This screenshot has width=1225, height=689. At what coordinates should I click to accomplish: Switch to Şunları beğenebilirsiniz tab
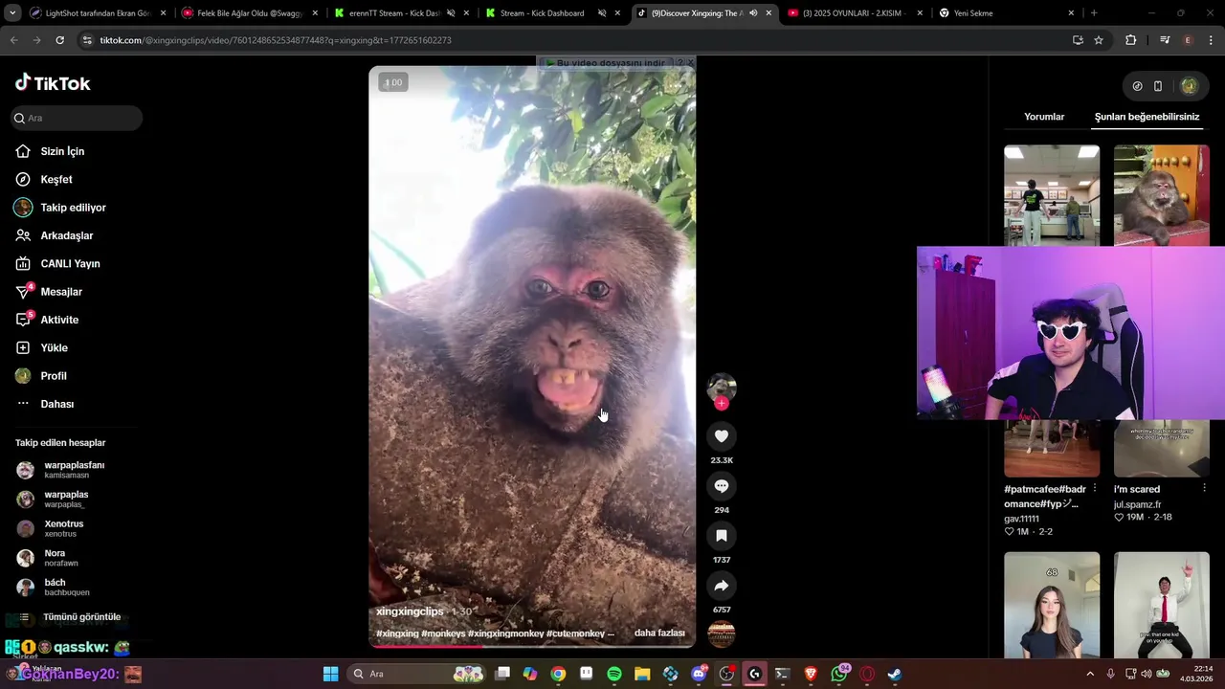point(1147,117)
